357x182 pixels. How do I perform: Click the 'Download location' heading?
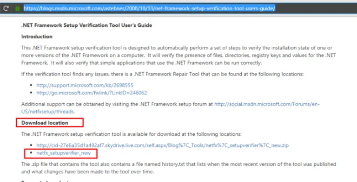(x=45, y=123)
